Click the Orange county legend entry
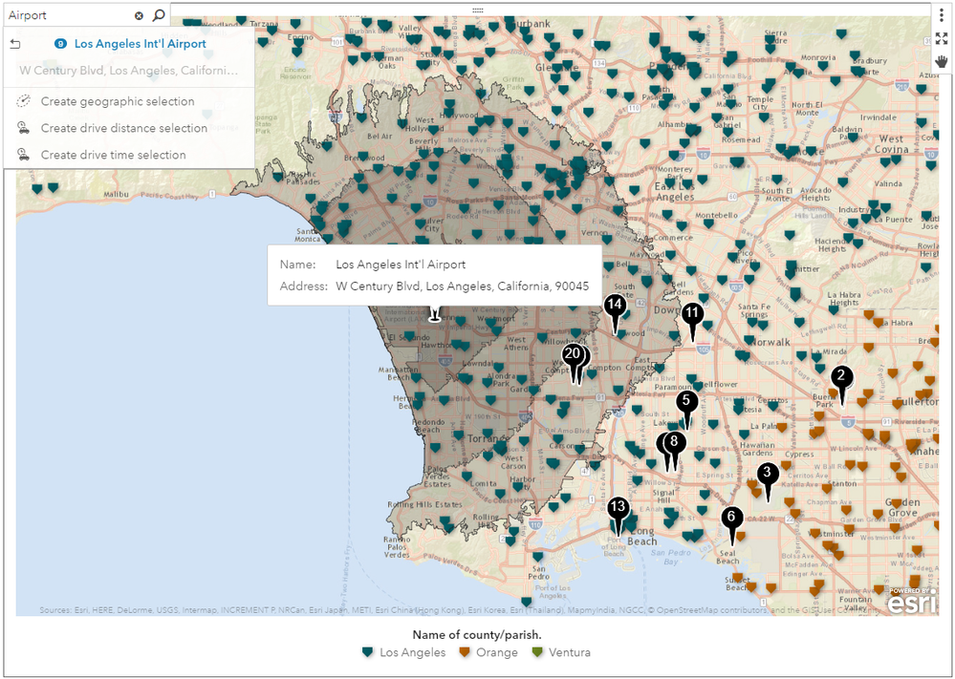The image size is (955, 679). pyautogui.click(x=488, y=653)
